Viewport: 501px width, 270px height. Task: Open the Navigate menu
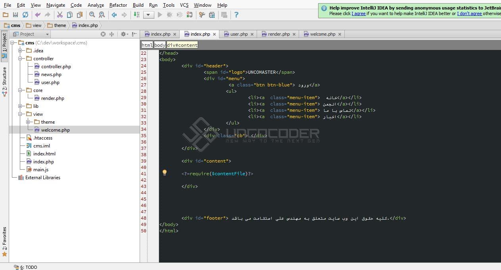coord(56,5)
